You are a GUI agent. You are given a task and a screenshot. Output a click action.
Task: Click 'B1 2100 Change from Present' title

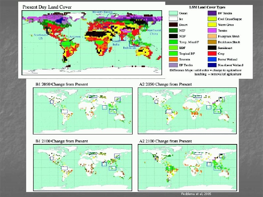62,141
